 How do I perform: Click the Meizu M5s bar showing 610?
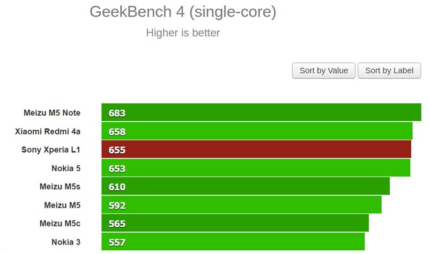tap(246, 186)
